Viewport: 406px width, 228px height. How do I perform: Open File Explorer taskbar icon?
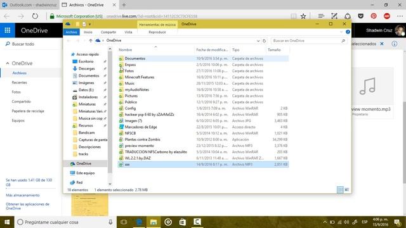(154, 222)
